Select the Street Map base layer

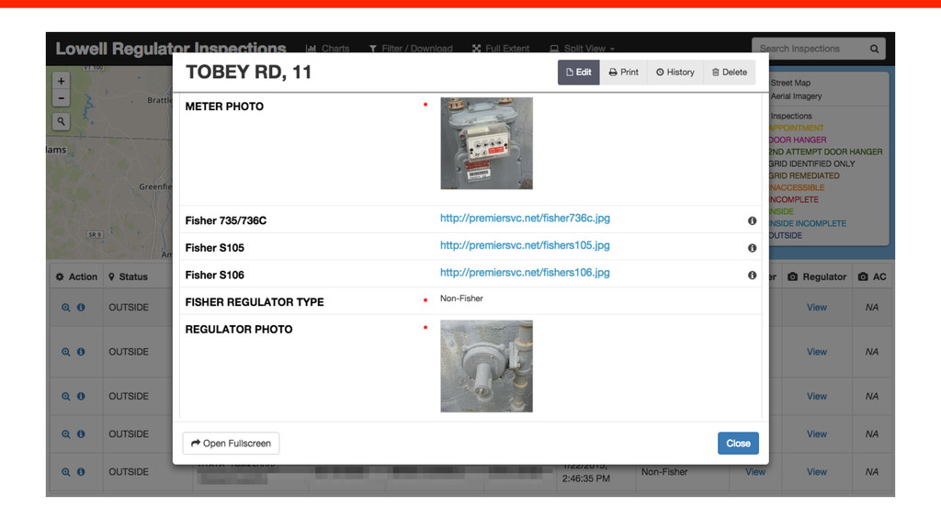coord(789,83)
